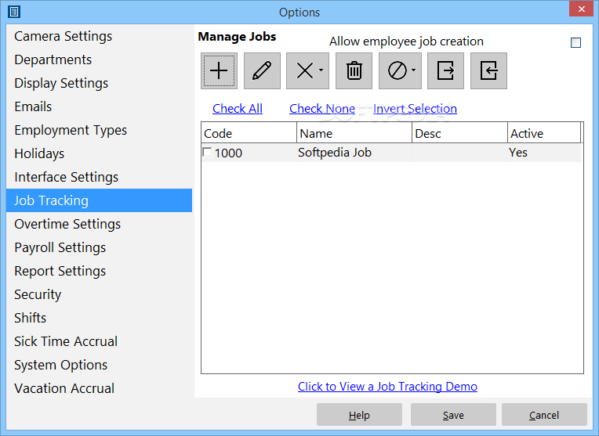Click the Save button
Screen dimensions: 599x436
coord(453,415)
